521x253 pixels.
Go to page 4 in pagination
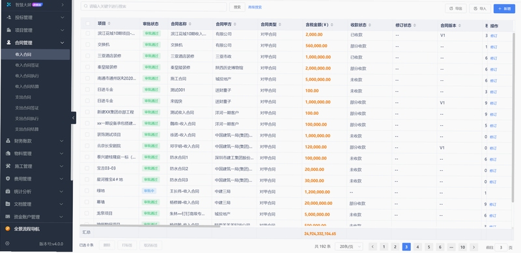[x=417, y=247]
